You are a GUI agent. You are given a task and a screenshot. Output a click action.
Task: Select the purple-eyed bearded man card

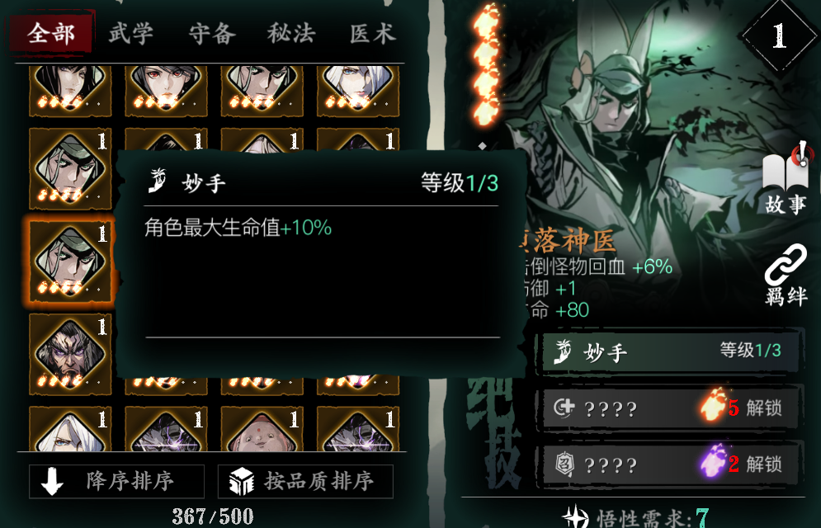(70, 353)
